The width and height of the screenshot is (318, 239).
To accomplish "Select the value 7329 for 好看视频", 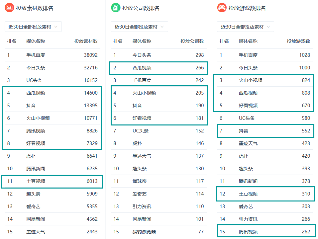I will 92,143.
